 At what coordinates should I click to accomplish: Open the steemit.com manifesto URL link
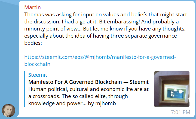100,60
